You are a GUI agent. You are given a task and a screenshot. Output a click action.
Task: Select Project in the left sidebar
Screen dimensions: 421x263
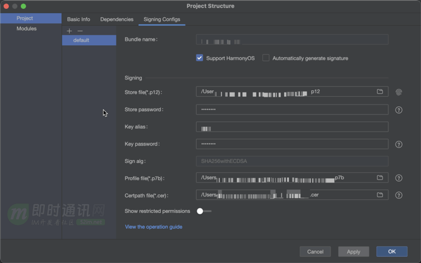pos(31,18)
